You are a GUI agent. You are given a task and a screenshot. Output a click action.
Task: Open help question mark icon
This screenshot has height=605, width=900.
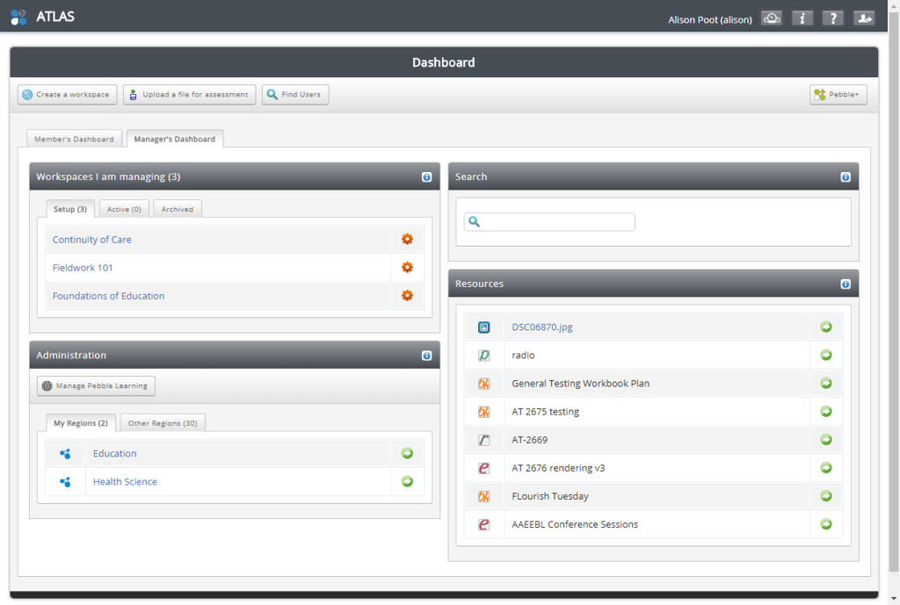coord(833,18)
